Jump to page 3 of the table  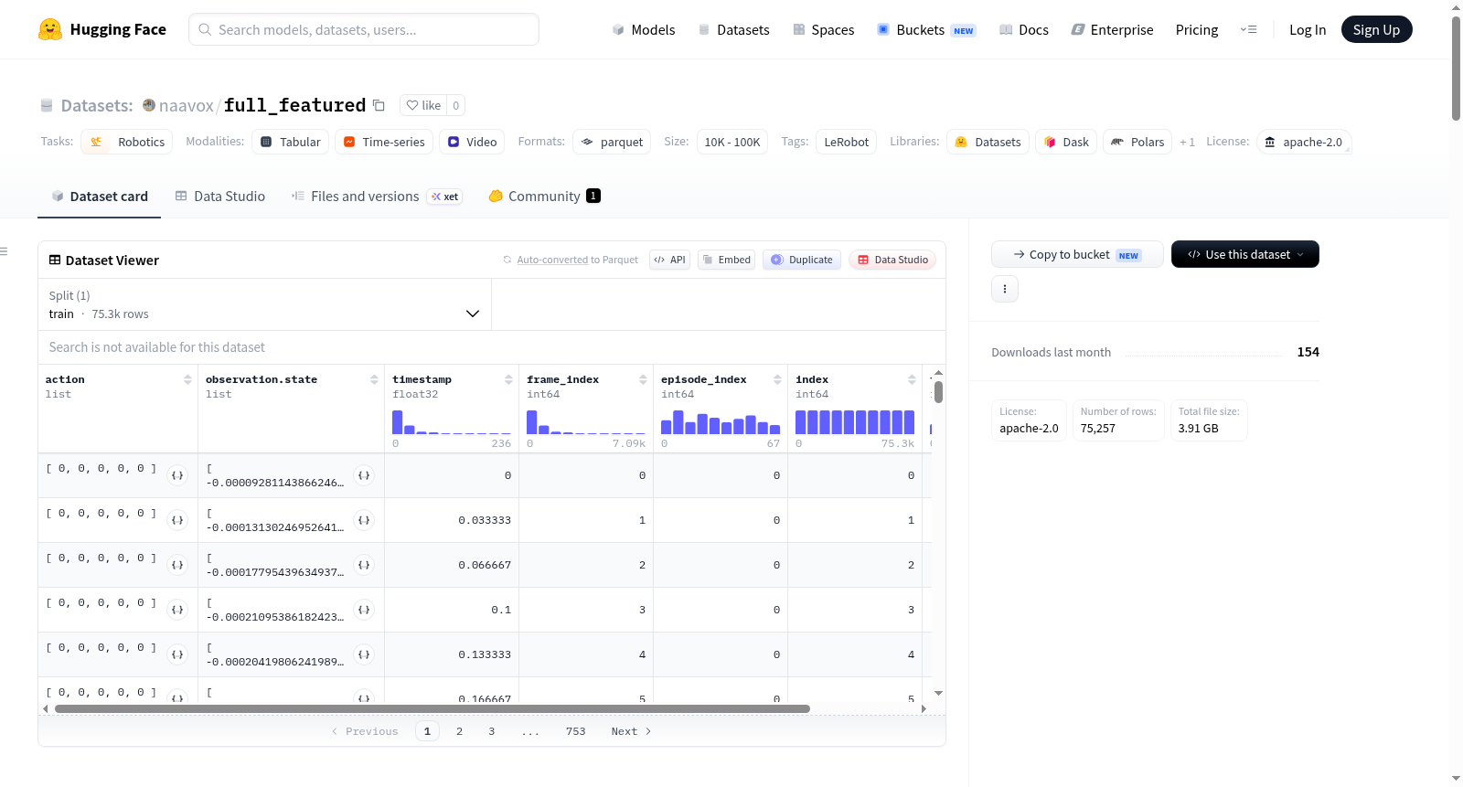tap(492, 731)
